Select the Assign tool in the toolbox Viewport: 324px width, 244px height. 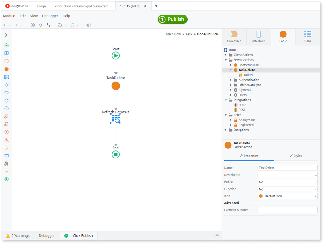click(x=6, y=108)
